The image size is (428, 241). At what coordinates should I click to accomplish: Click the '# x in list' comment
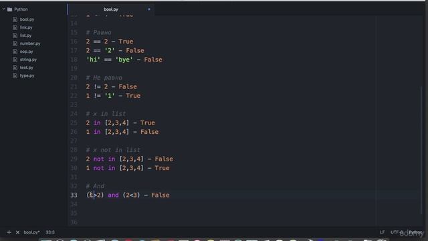106,114
